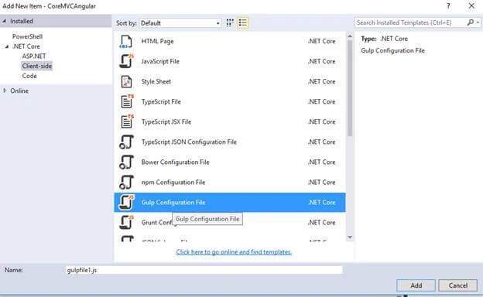Select the Style Sheet template name
Screen dimensions: 483x297
[156, 81]
